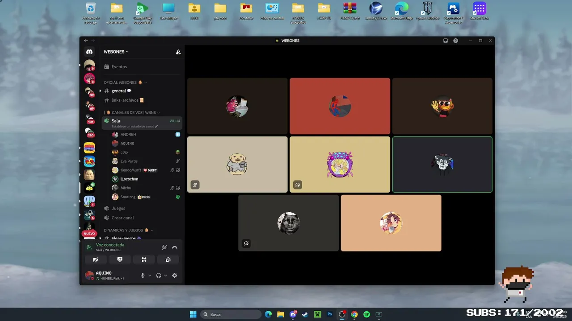Open Spotify from the taskbar
The height and width of the screenshot is (321, 572).
(366, 314)
